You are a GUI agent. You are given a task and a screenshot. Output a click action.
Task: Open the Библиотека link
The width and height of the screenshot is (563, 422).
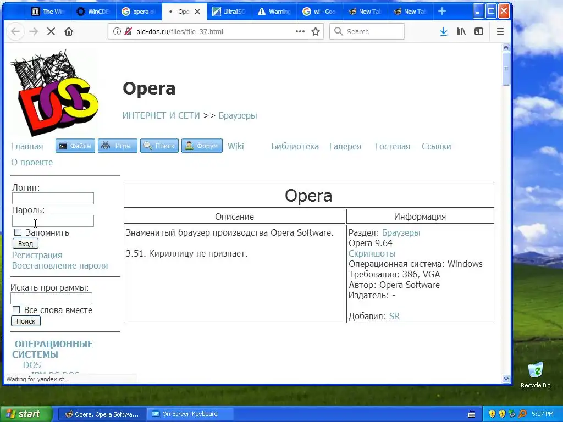[x=295, y=146]
